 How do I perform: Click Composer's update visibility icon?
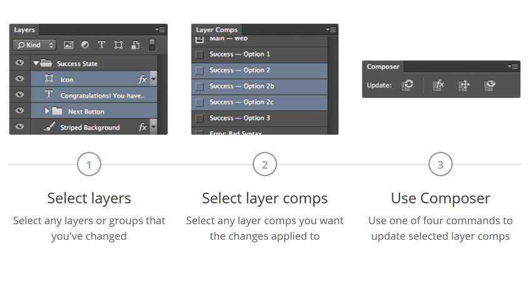490,85
